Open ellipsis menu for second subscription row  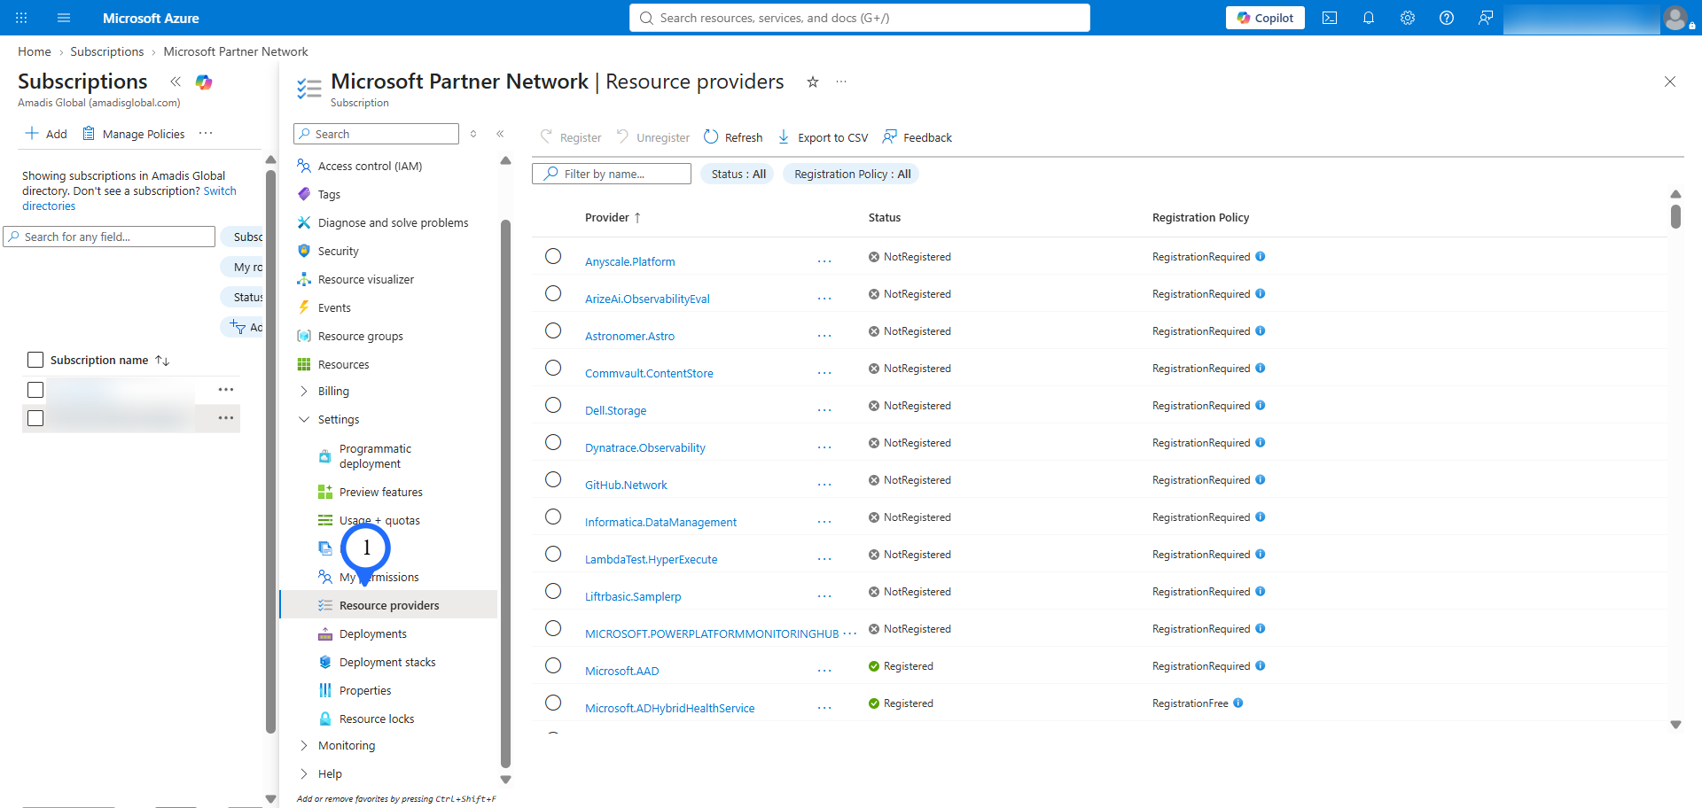pyautogui.click(x=226, y=417)
